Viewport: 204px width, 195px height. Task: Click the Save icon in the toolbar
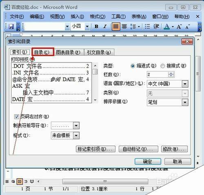coord(11,27)
